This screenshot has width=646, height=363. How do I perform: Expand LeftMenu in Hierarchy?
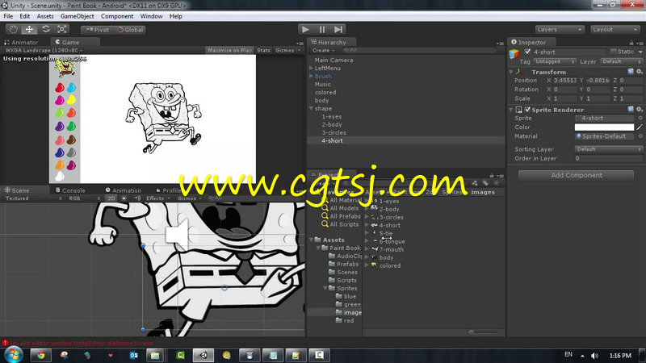point(311,69)
